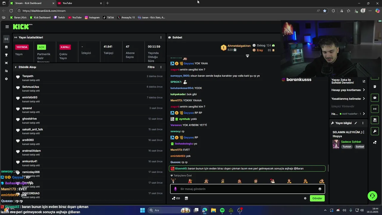382x215 pixels.
Task: Open external link for Yapay Zeka Sohbet Denetimi
Action: pyautogui.click(x=364, y=81)
